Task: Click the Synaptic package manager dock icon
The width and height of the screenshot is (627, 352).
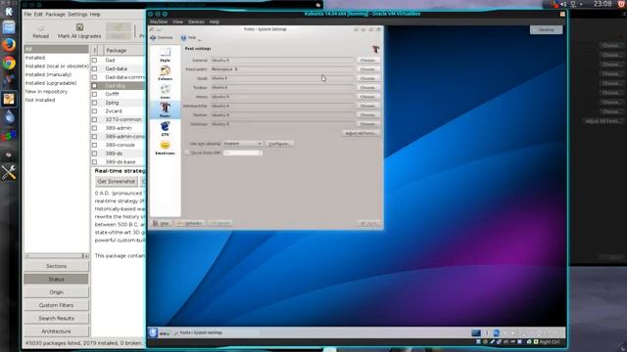Action: pos(9,99)
